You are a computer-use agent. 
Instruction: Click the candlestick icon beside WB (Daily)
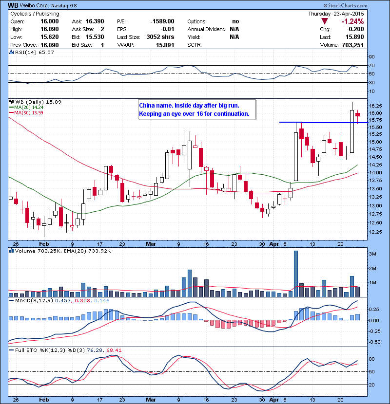(11, 102)
